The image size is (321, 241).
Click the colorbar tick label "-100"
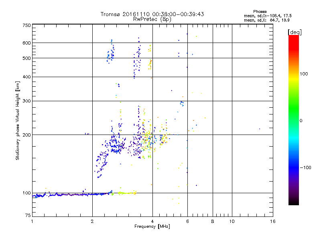pos(305,167)
